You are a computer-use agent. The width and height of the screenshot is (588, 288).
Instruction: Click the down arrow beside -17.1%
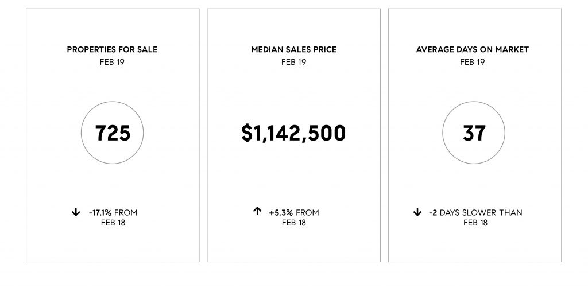pyautogui.click(x=75, y=213)
